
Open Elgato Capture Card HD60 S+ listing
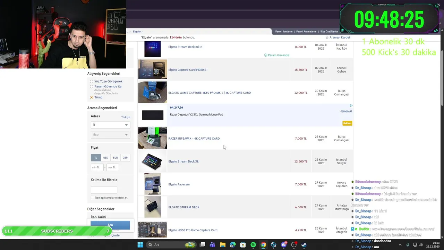pos(188,70)
